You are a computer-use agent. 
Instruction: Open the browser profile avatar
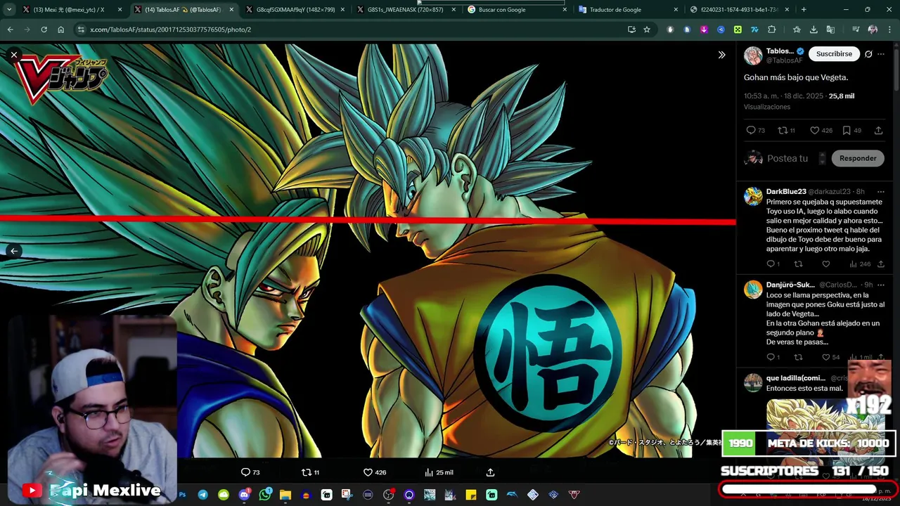click(873, 30)
